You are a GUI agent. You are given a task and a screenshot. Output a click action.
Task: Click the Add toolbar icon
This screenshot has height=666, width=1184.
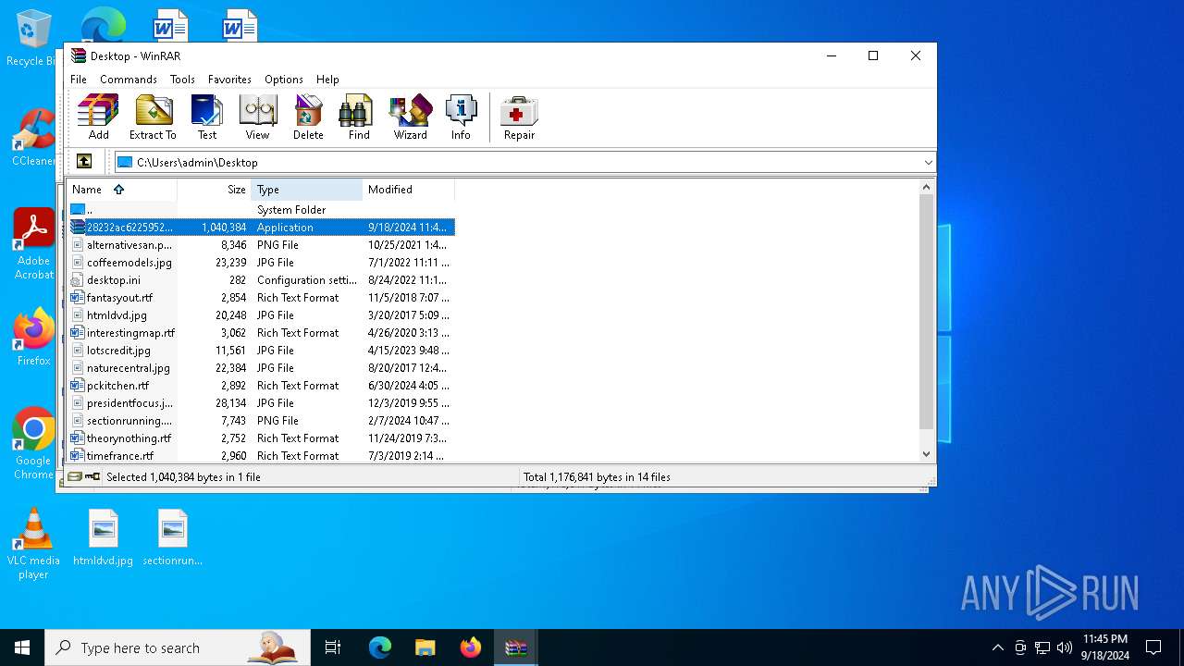coord(98,117)
